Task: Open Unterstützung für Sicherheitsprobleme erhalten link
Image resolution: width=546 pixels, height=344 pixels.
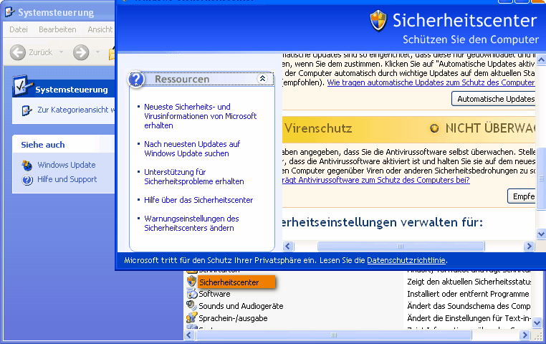Action: coord(194,176)
